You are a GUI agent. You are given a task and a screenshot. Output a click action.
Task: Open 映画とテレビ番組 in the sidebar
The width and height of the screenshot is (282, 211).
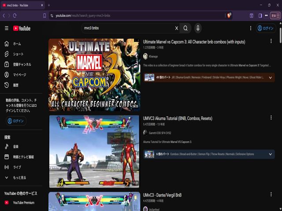pyautogui.click(x=21, y=157)
